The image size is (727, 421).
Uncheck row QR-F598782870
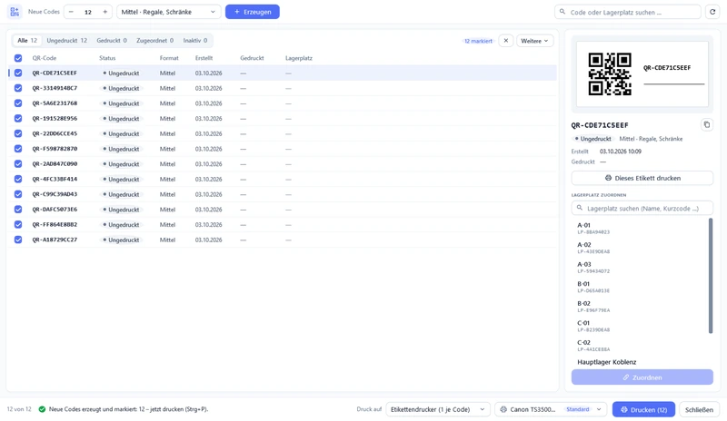point(18,149)
